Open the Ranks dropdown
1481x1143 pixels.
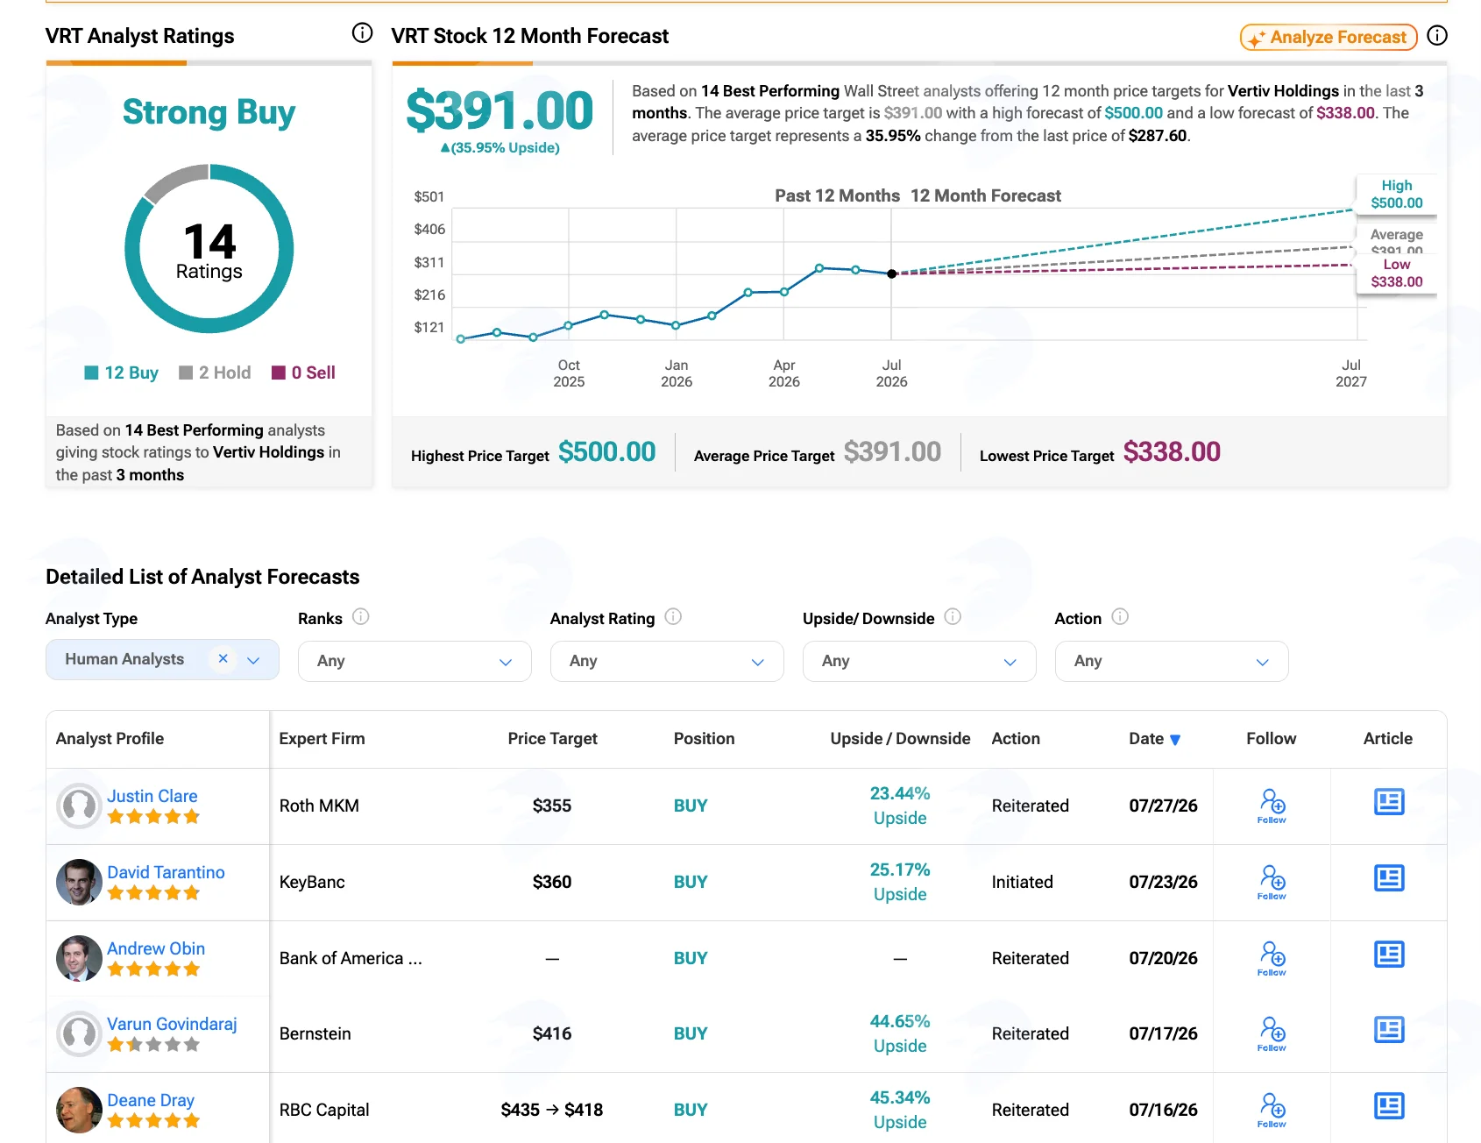point(415,661)
